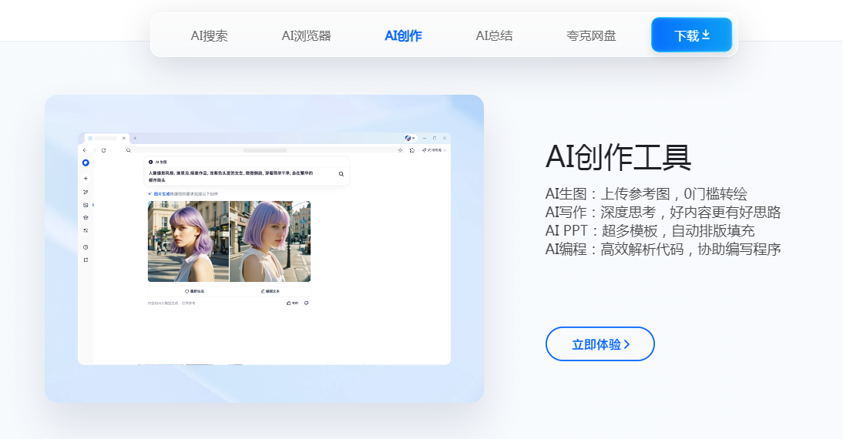Click the blue Quark logo in mockup sidebar

pos(86,163)
